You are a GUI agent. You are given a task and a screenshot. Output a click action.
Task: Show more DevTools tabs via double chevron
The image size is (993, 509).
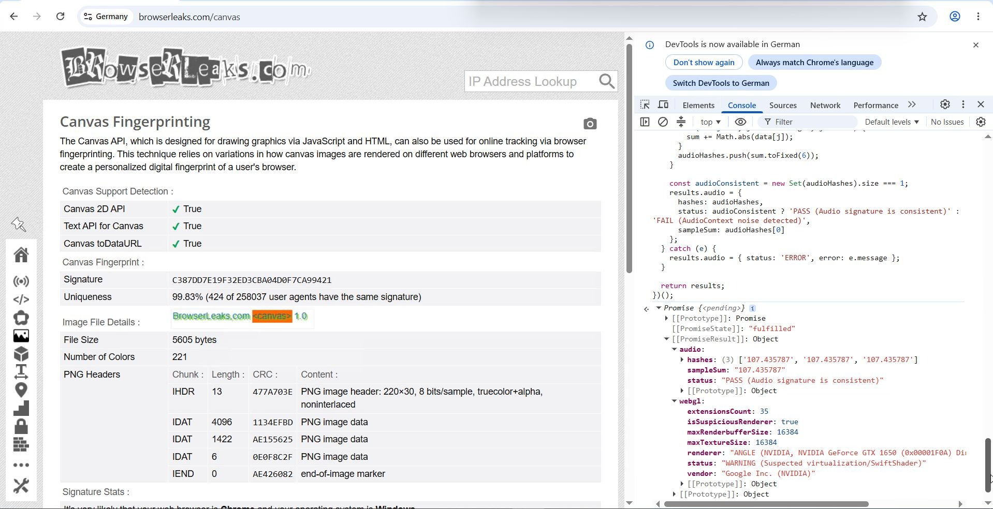(x=912, y=104)
